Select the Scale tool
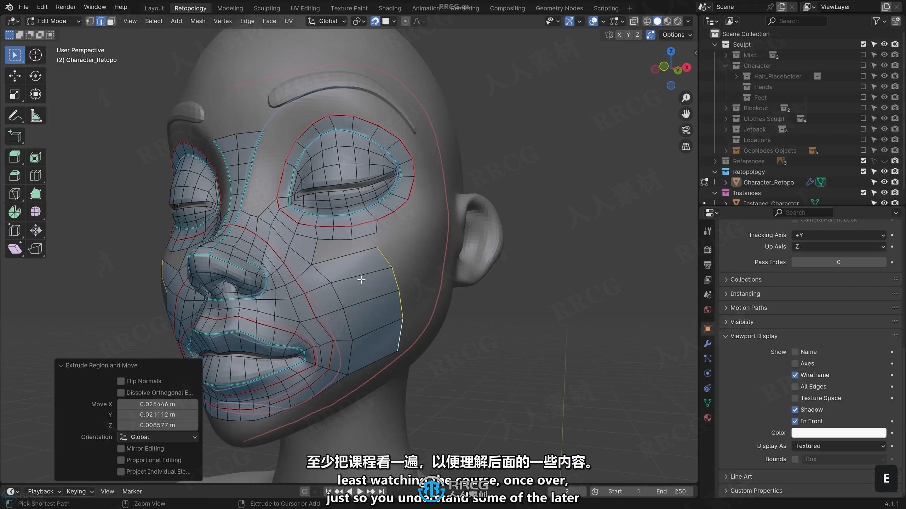This screenshot has height=509, width=906. tap(15, 94)
